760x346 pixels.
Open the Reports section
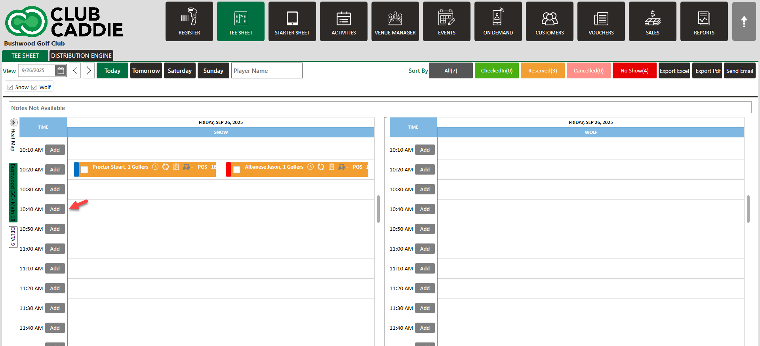(x=704, y=21)
